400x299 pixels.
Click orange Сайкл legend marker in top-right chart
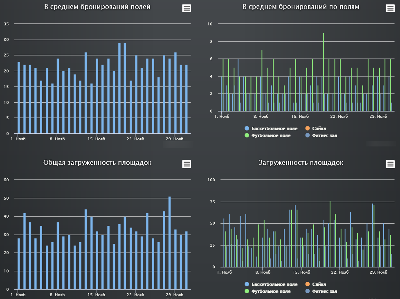click(x=308, y=128)
